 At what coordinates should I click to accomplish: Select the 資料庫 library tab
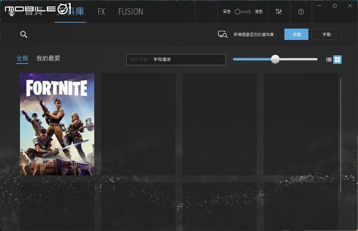[70, 11]
